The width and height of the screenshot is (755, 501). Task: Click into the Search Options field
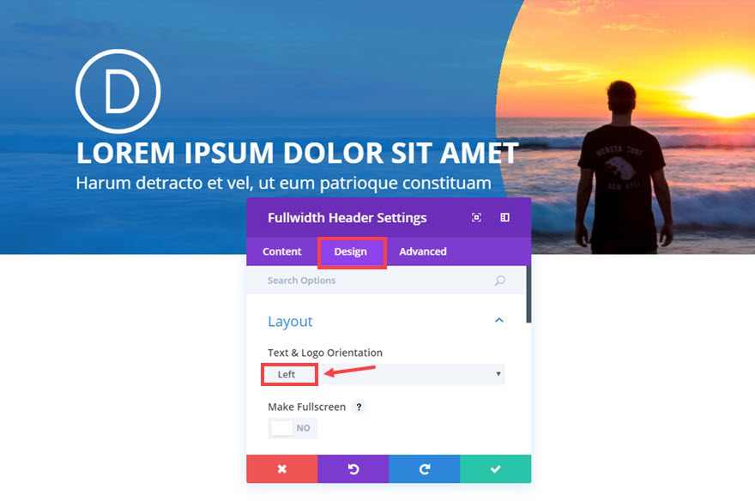click(x=380, y=281)
